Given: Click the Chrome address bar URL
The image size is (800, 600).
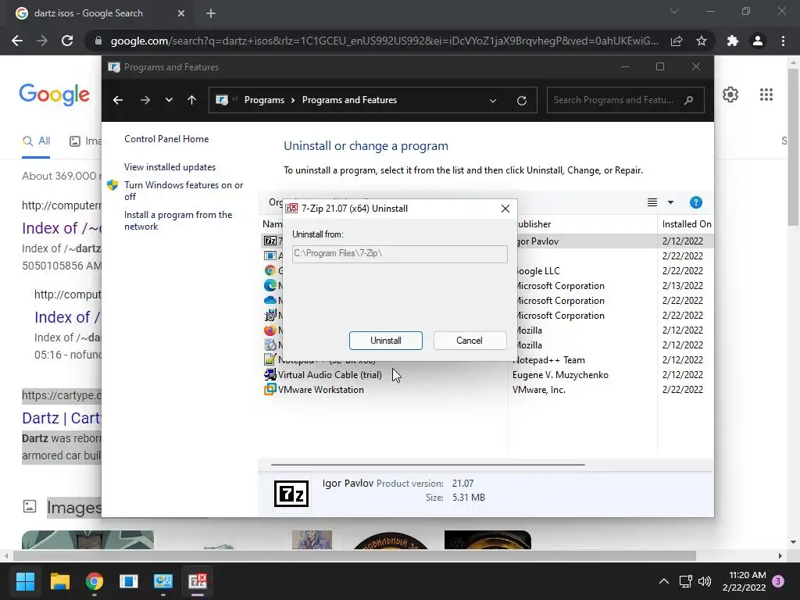Looking at the screenshot, I should pos(384,41).
